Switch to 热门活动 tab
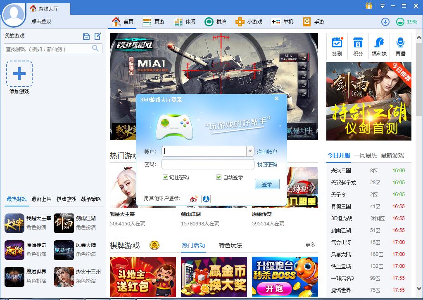423x300 pixels. click(193, 245)
